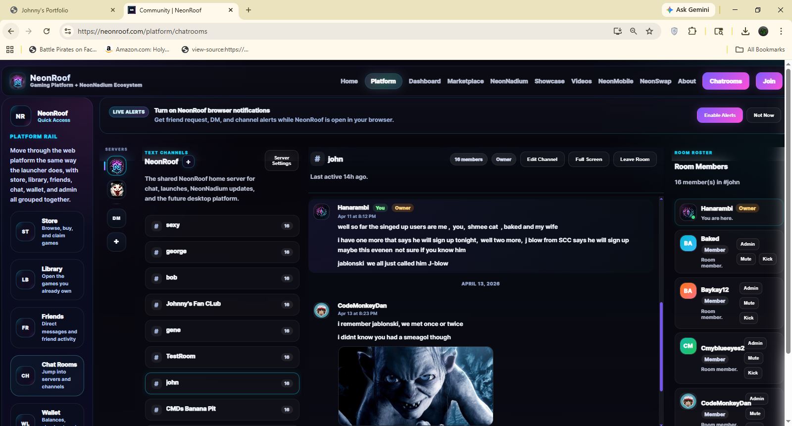Click Edit Channel button
This screenshot has width=792, height=426.
point(542,160)
